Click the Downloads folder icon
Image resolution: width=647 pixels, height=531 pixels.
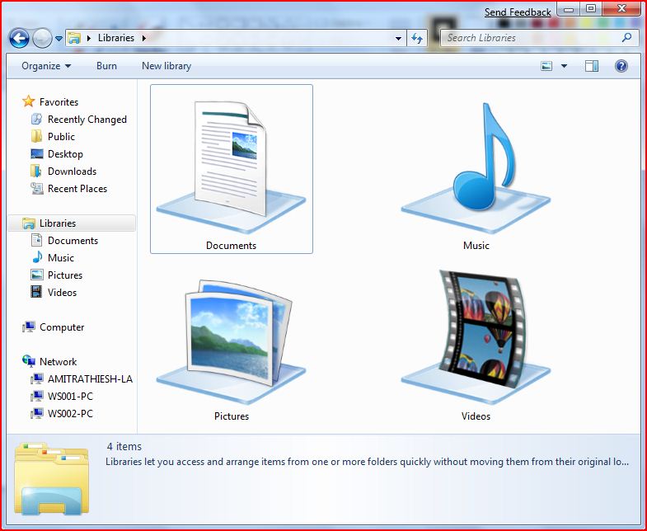[x=36, y=171]
